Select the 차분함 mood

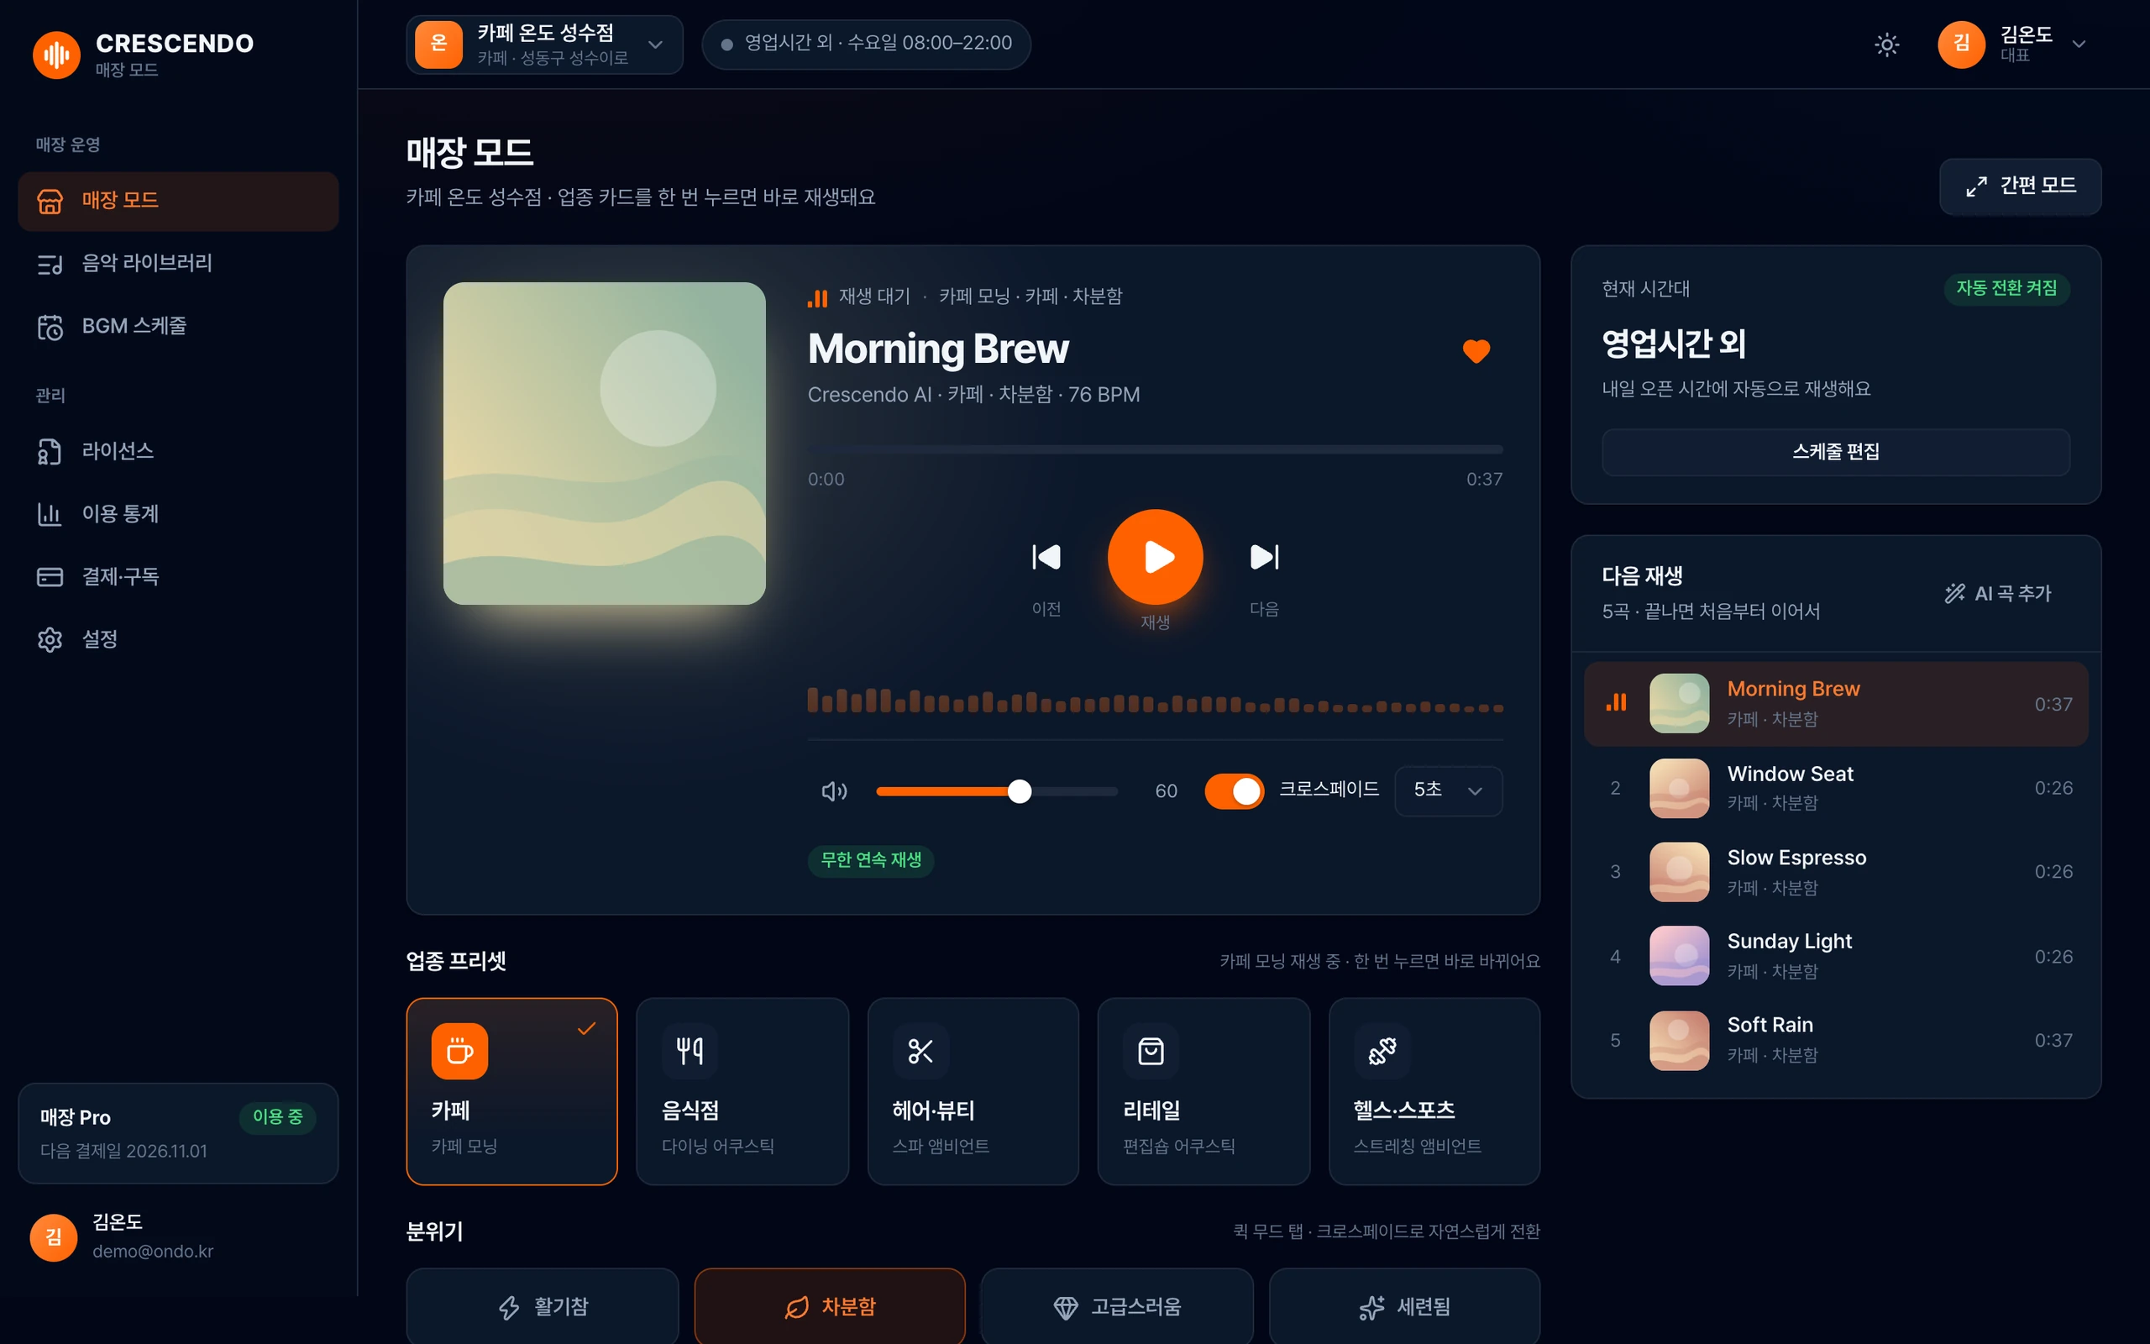click(830, 1307)
